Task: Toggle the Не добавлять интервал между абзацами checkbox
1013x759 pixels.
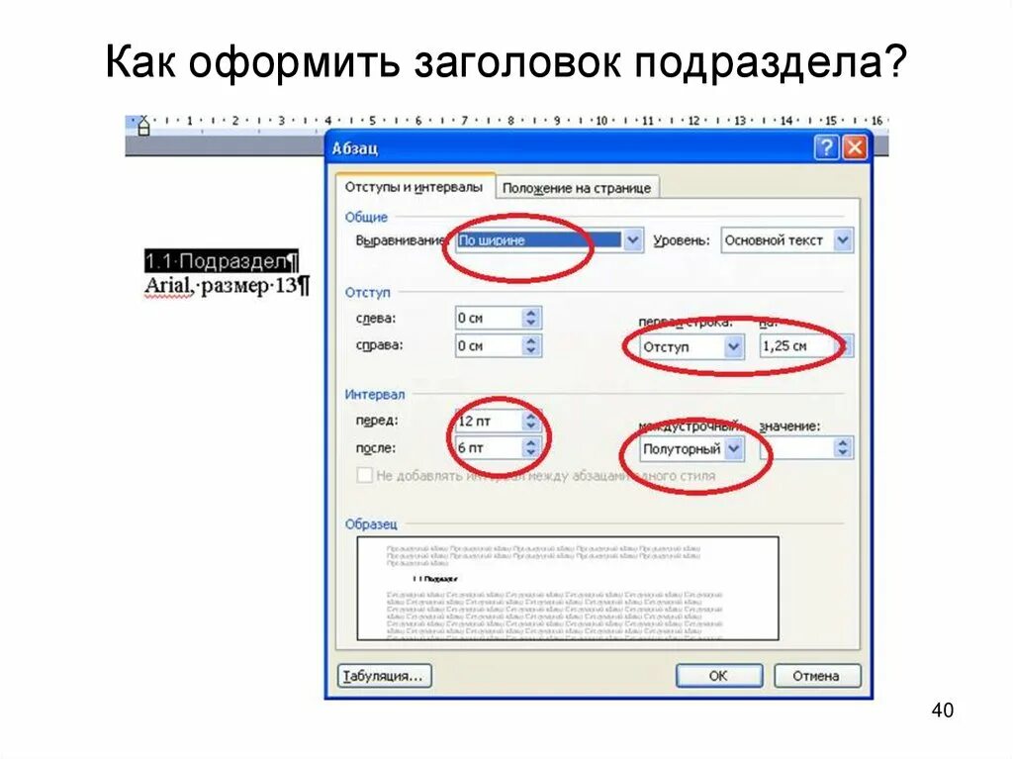Action: pos(364,476)
